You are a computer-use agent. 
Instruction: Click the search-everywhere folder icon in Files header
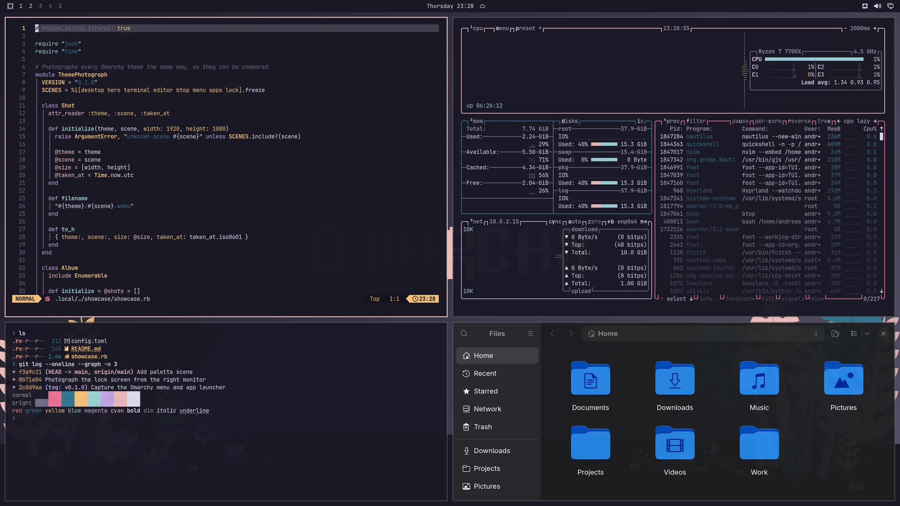(835, 334)
